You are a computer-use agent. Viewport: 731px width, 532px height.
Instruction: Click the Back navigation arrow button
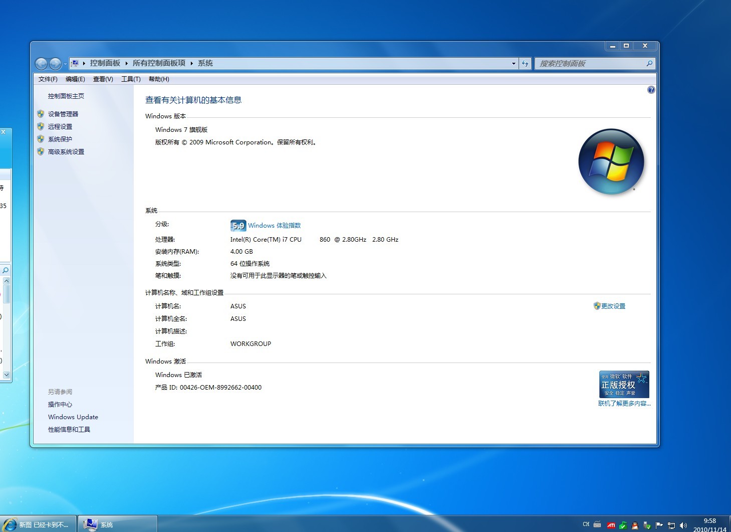[x=42, y=64]
